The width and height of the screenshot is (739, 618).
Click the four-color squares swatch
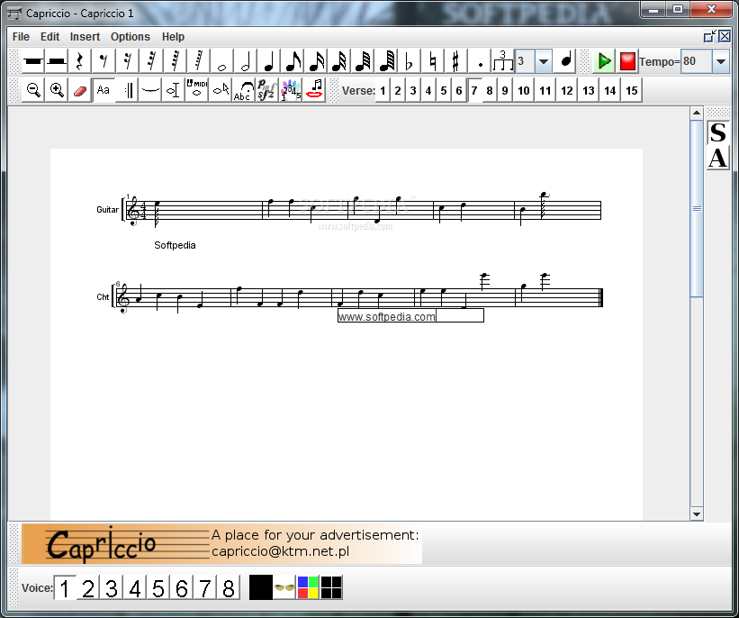(x=308, y=587)
